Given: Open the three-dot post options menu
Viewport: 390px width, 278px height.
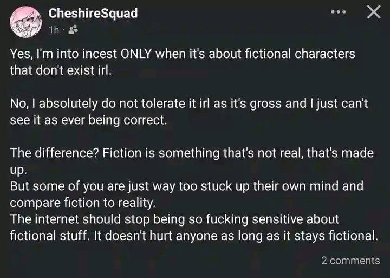Looking at the screenshot, I should pos(339,12).
